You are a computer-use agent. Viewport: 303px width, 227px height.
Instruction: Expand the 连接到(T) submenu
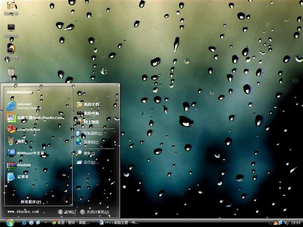pyautogui.click(x=90, y=142)
